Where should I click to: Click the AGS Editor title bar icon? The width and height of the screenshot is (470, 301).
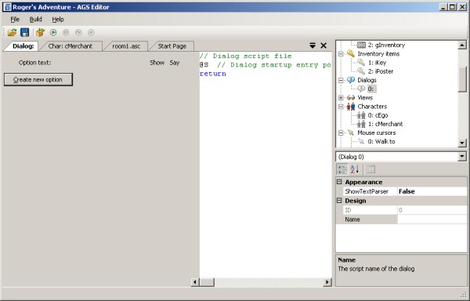pos(8,7)
